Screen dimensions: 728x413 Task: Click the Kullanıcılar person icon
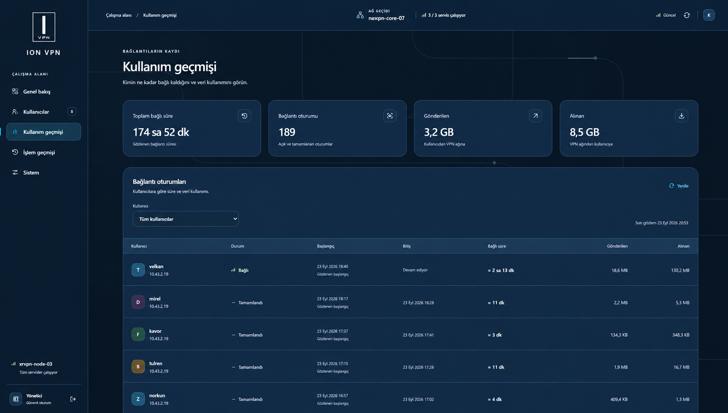click(x=15, y=111)
